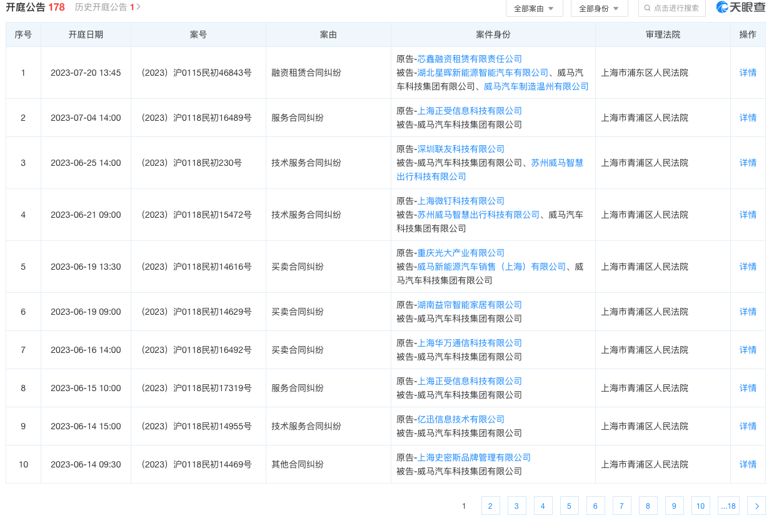The image size is (769, 520).
Task: Open defendant 湖北星晖新能源智能汽车有限公司 link
Action: [x=483, y=73]
